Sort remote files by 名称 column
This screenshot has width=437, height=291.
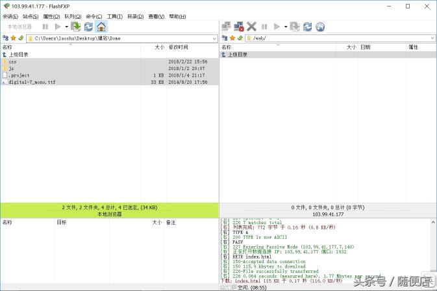click(x=278, y=47)
